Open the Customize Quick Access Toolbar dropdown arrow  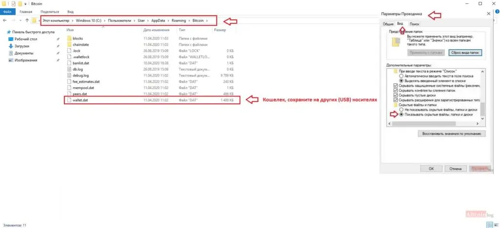[25, 4]
